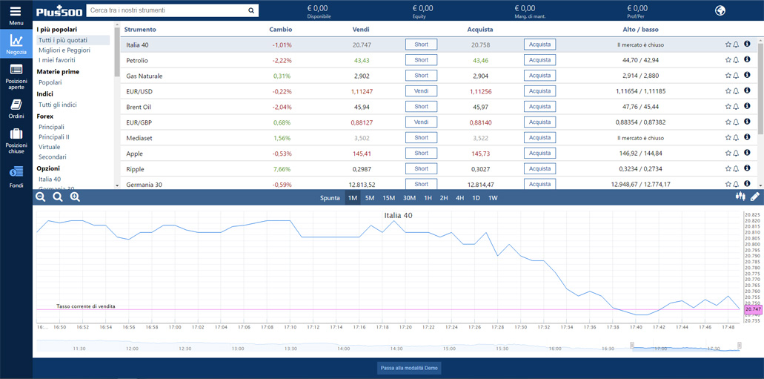The height and width of the screenshot is (379, 764).
Task: Open Forex Principali II category
Action: tap(54, 137)
